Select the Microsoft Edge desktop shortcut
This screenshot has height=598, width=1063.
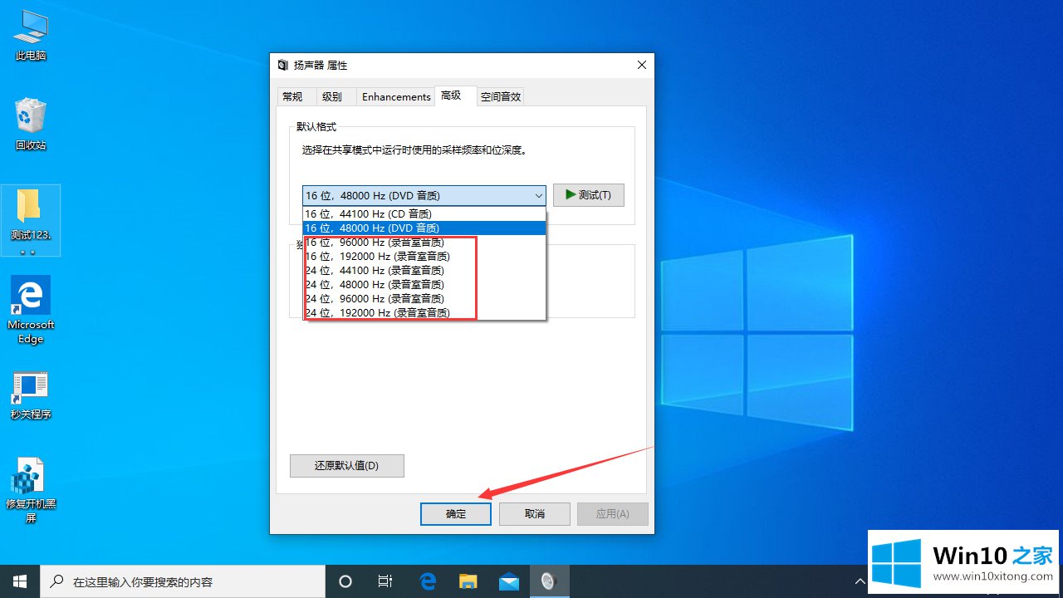(31, 309)
